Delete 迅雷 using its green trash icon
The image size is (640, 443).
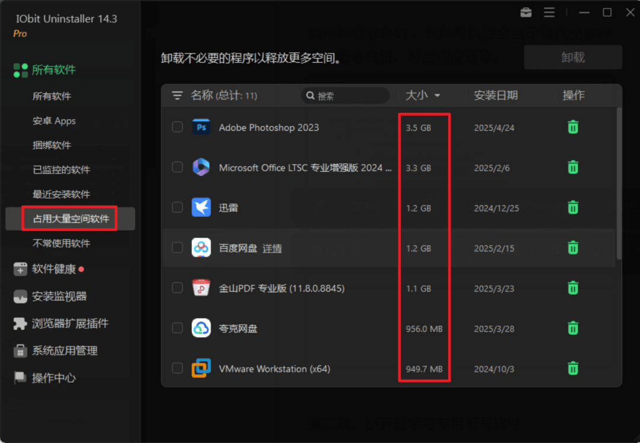(x=572, y=208)
